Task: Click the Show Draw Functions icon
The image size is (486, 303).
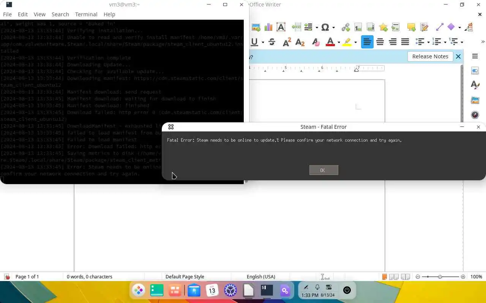Action: click(x=469, y=27)
